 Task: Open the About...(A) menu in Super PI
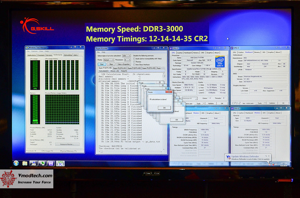click(115, 71)
